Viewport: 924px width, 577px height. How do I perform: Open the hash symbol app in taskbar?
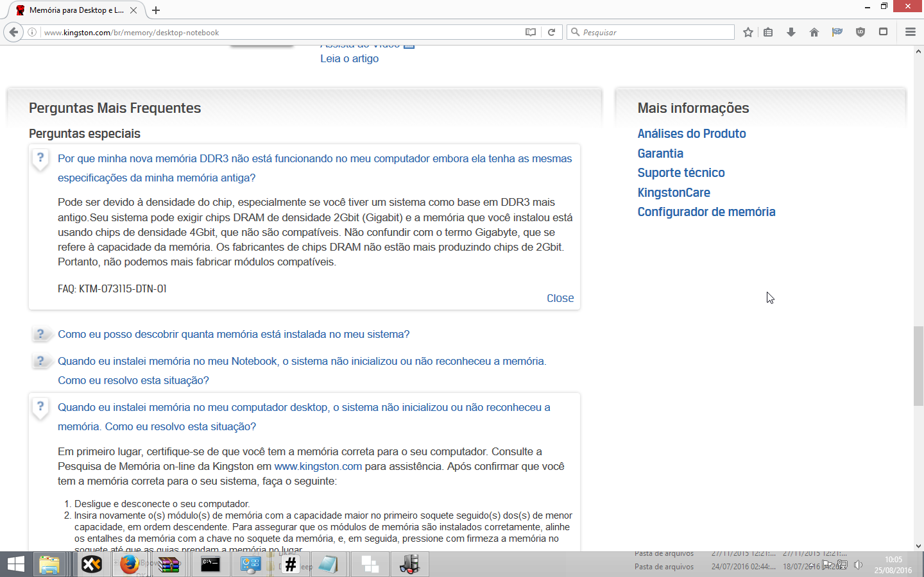290,564
